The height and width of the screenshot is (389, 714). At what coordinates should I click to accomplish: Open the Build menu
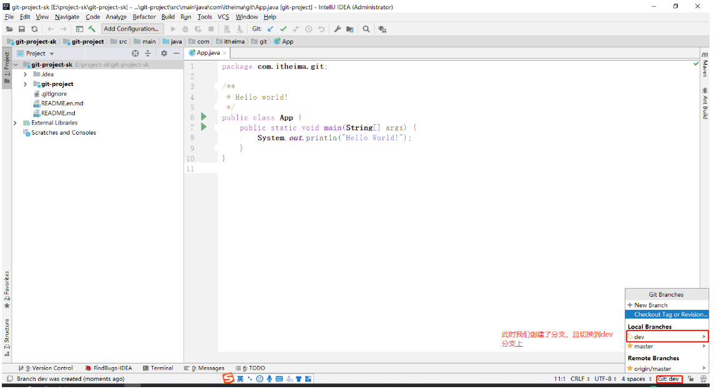[x=168, y=17]
